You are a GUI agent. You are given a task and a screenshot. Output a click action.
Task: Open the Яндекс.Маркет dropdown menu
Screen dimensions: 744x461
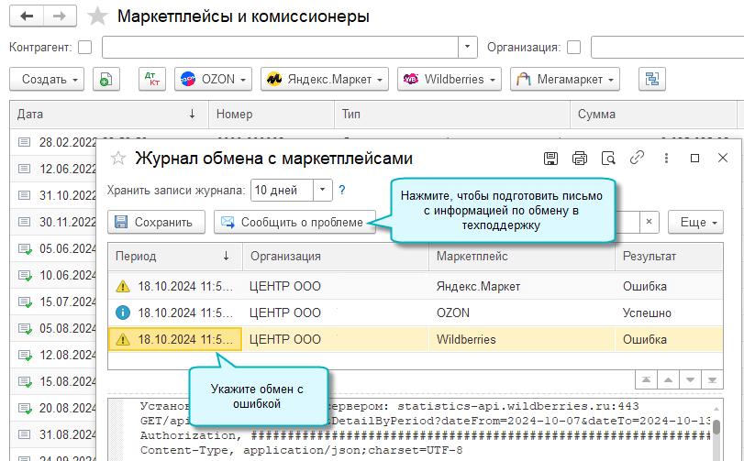point(325,79)
